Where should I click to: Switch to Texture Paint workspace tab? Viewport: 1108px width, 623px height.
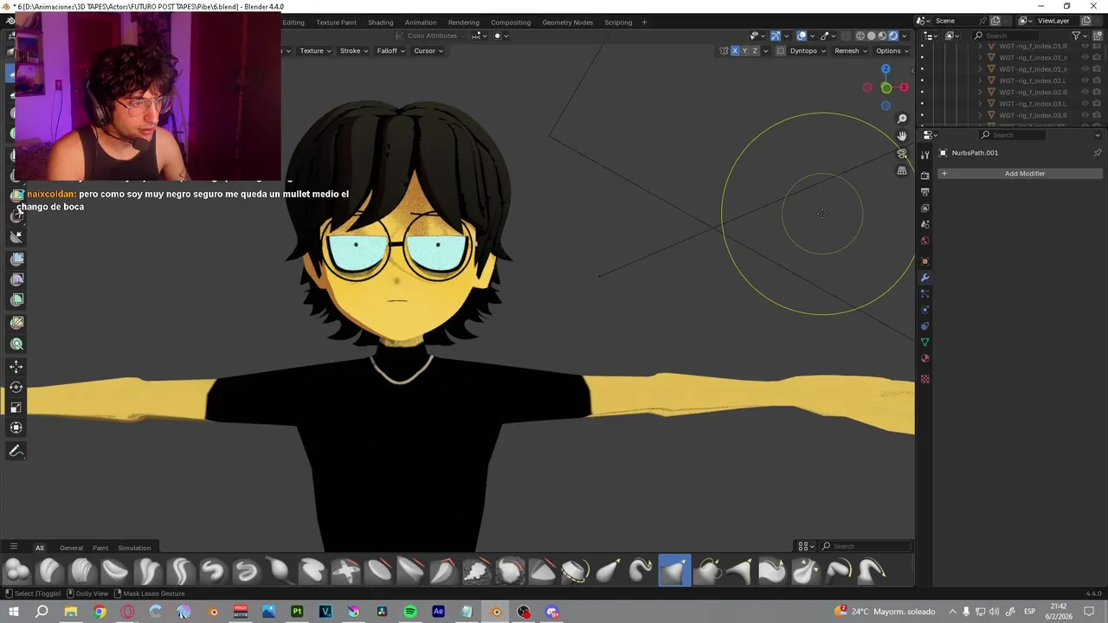(336, 22)
